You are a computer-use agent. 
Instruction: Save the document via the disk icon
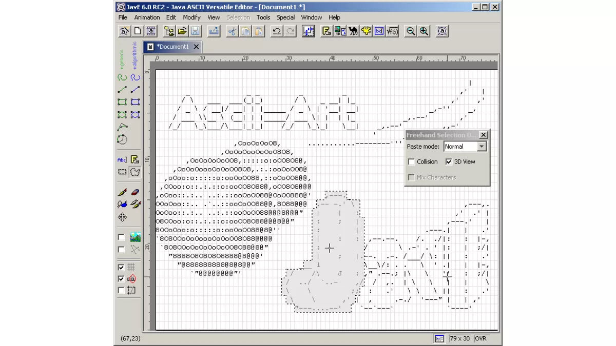click(196, 31)
